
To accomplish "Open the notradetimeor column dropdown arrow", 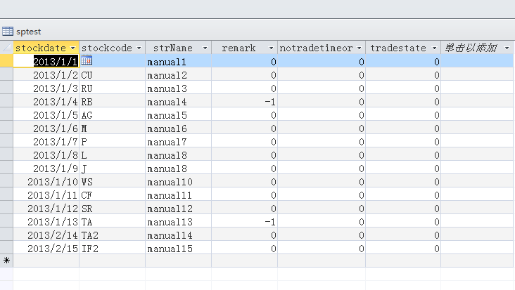I will point(359,48).
